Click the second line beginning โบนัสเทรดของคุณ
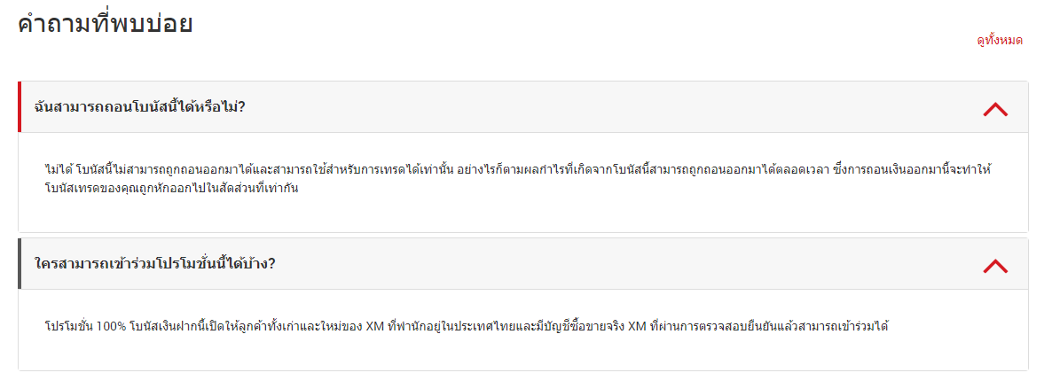The width and height of the screenshot is (1044, 373). click(x=170, y=190)
